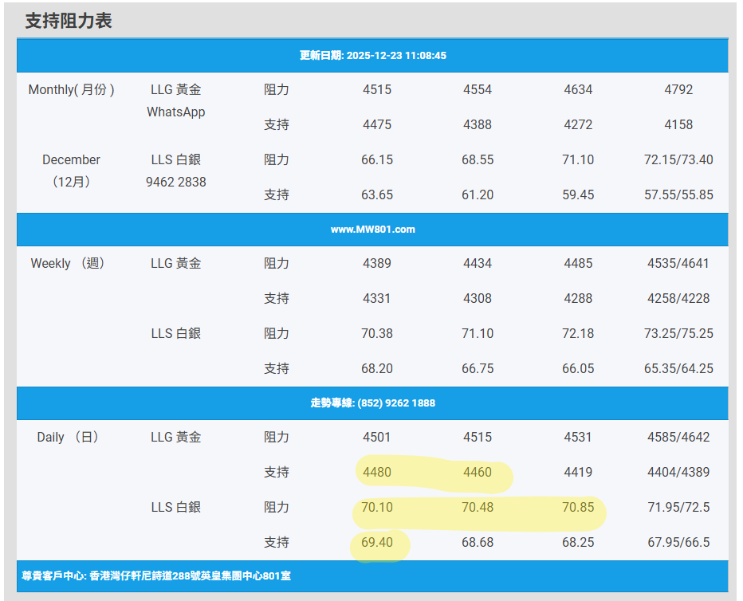Screen dimensions: 743x601
Task: Click the 4585/4642 daily gold resistance cell
Action: (x=678, y=438)
